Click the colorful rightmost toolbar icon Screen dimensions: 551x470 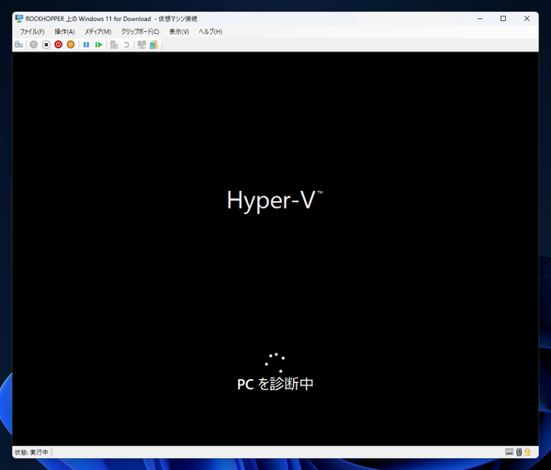(x=153, y=45)
